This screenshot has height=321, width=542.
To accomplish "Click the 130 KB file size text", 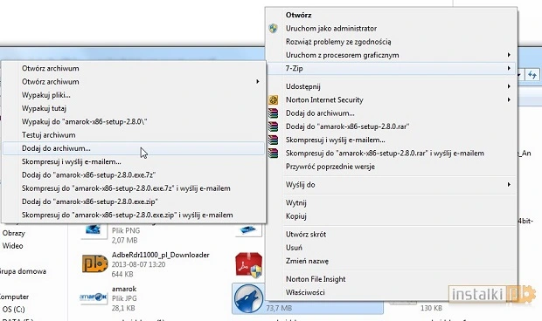I will click(431, 308).
